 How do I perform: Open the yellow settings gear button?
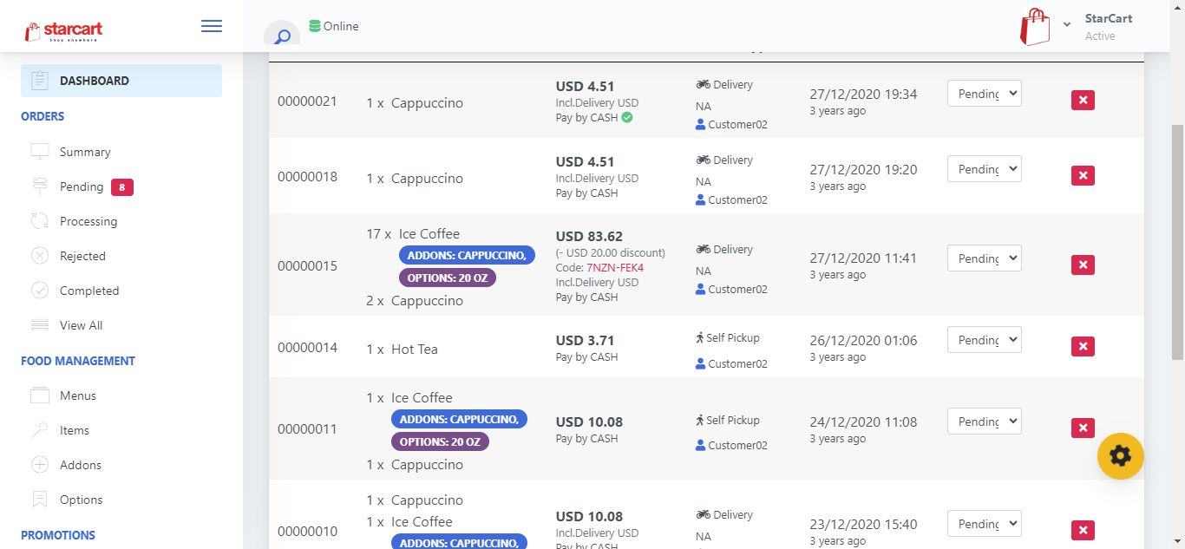[1120, 455]
